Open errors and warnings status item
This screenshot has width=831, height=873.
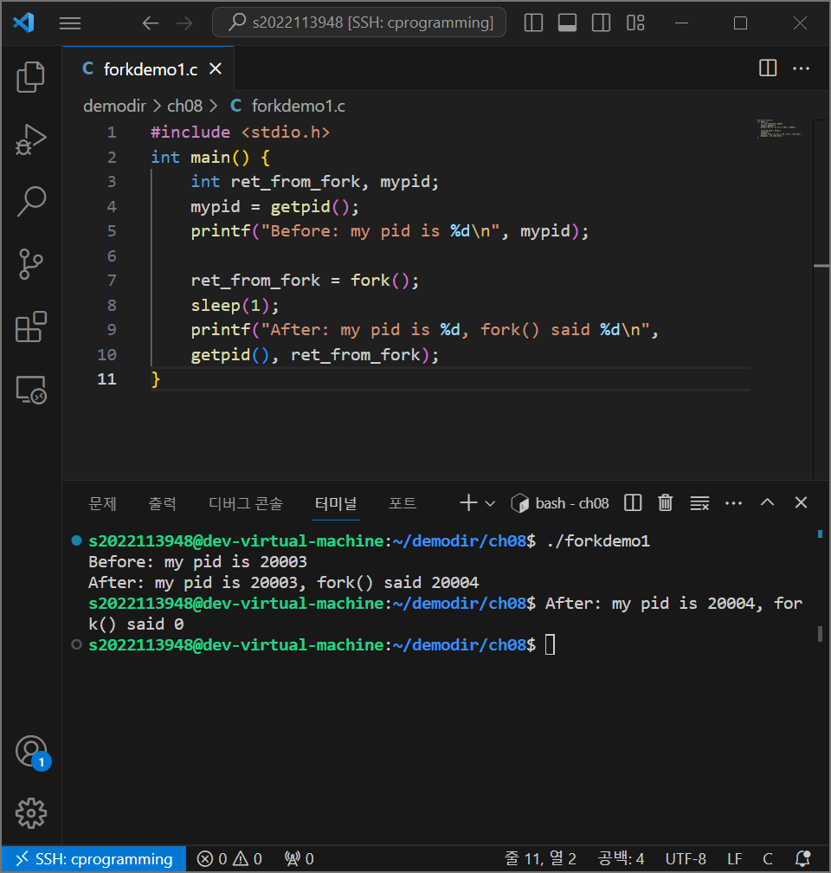[x=229, y=858]
